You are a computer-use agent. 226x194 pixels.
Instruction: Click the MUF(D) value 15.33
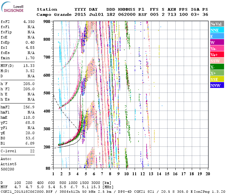click(29, 66)
